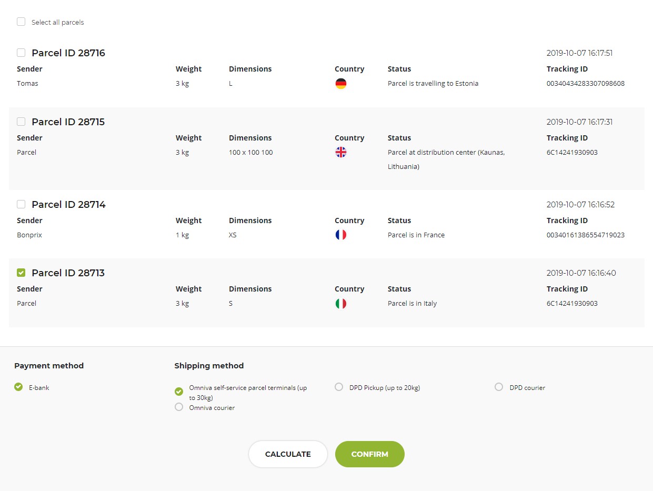Uncheck the Parcel ID 28713 checkbox
Image resolution: width=653 pixels, height=491 pixels.
[21, 273]
